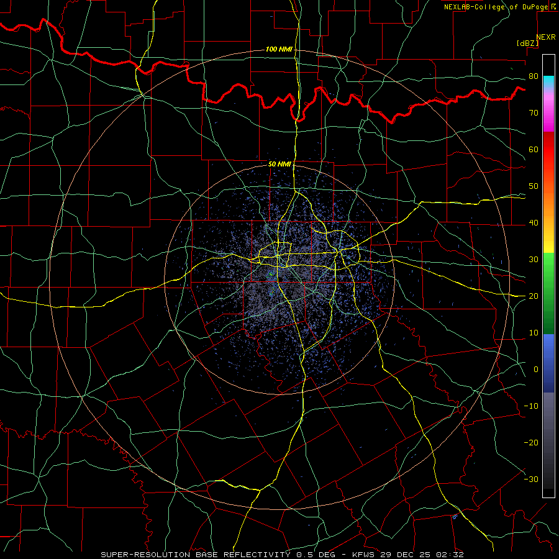The image size is (559, 559).
Task: Click the 10 value on dBZ scale
Action: click(x=534, y=334)
